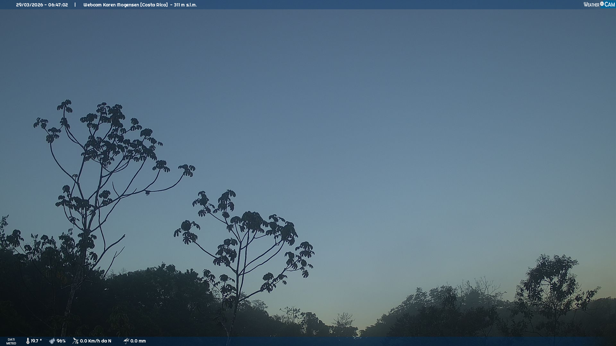Click the WeatherCAM logo
Screen dimensions: 616x346
pyautogui.click(x=599, y=4)
